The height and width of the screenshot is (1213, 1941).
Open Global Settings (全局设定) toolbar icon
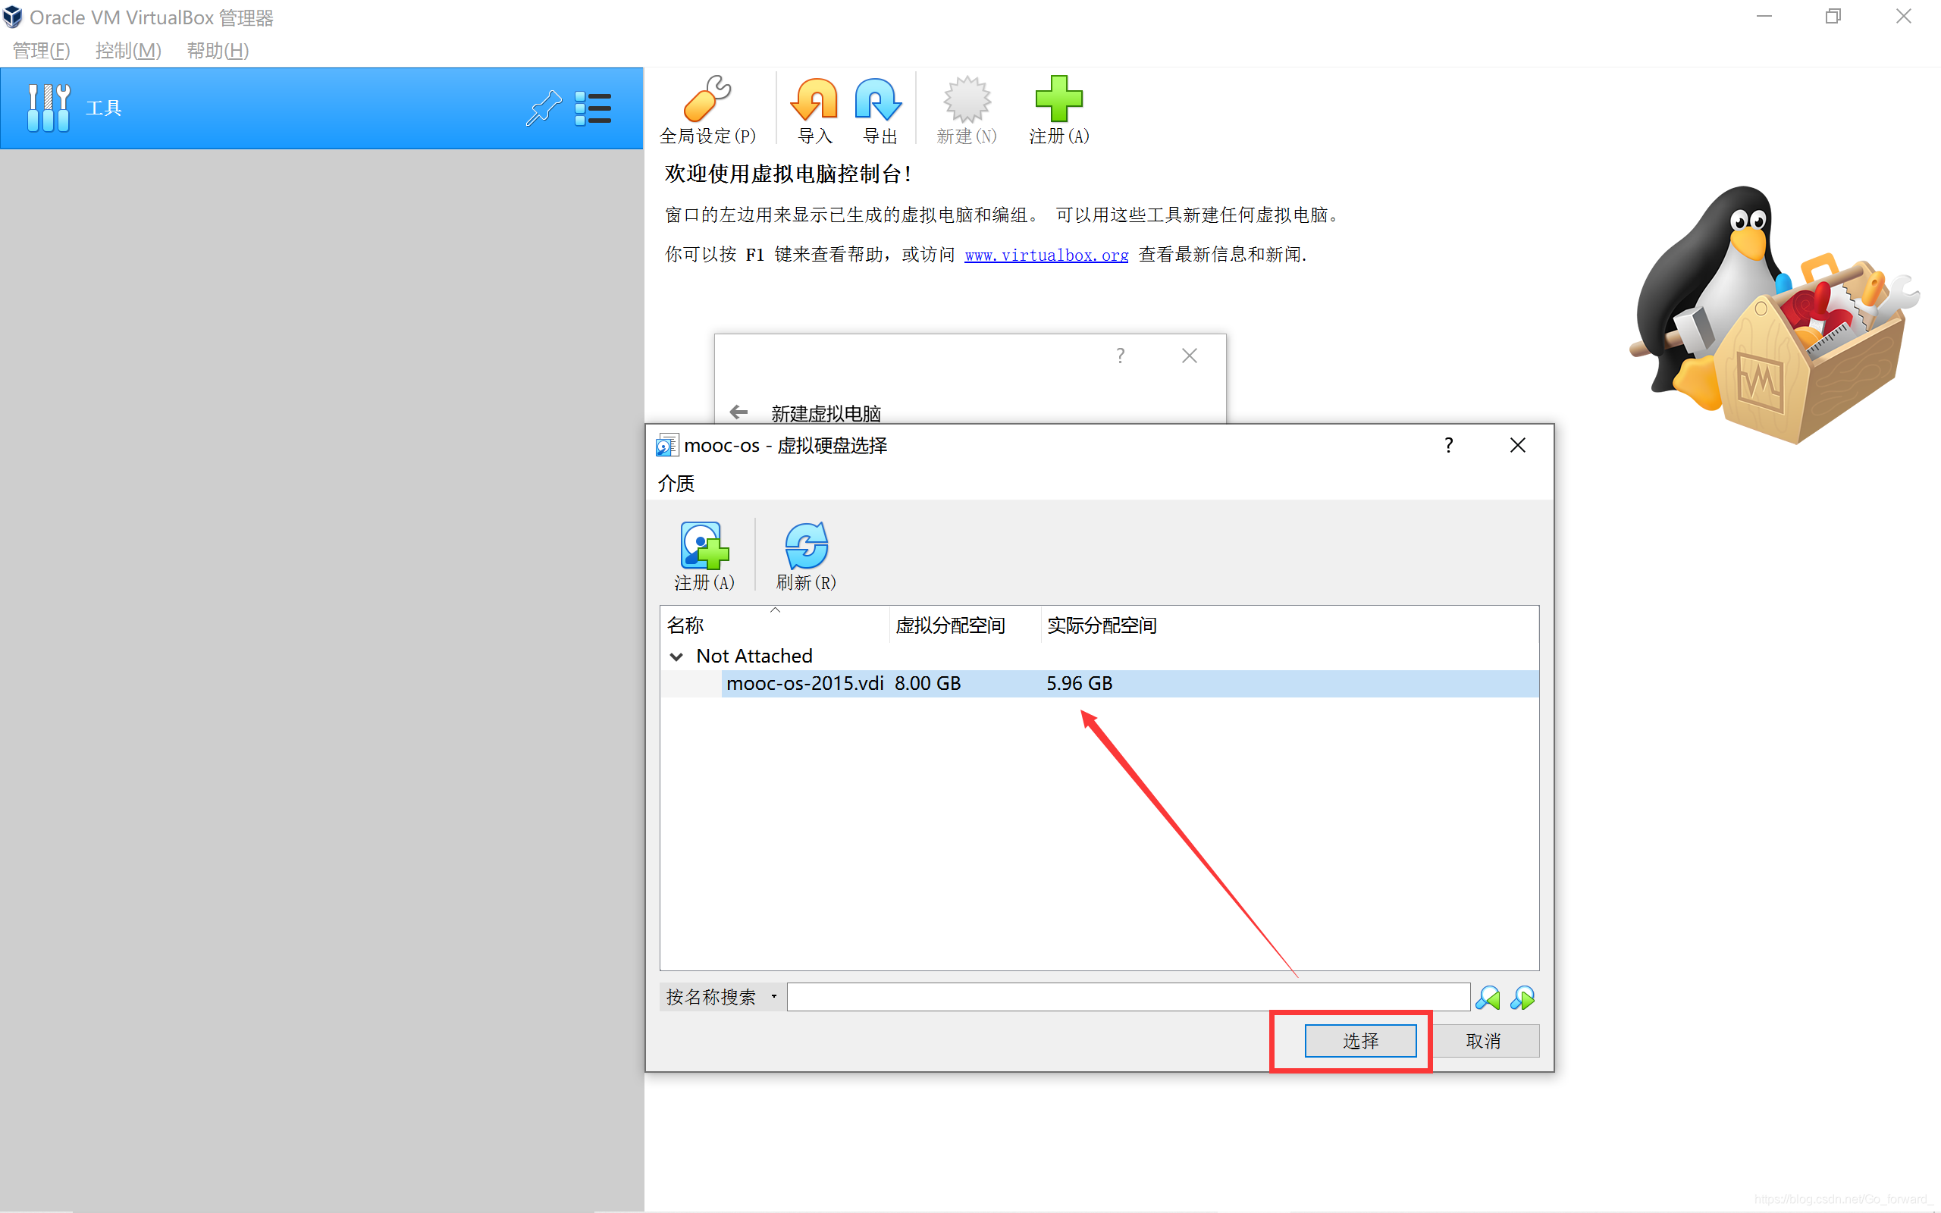(x=707, y=110)
